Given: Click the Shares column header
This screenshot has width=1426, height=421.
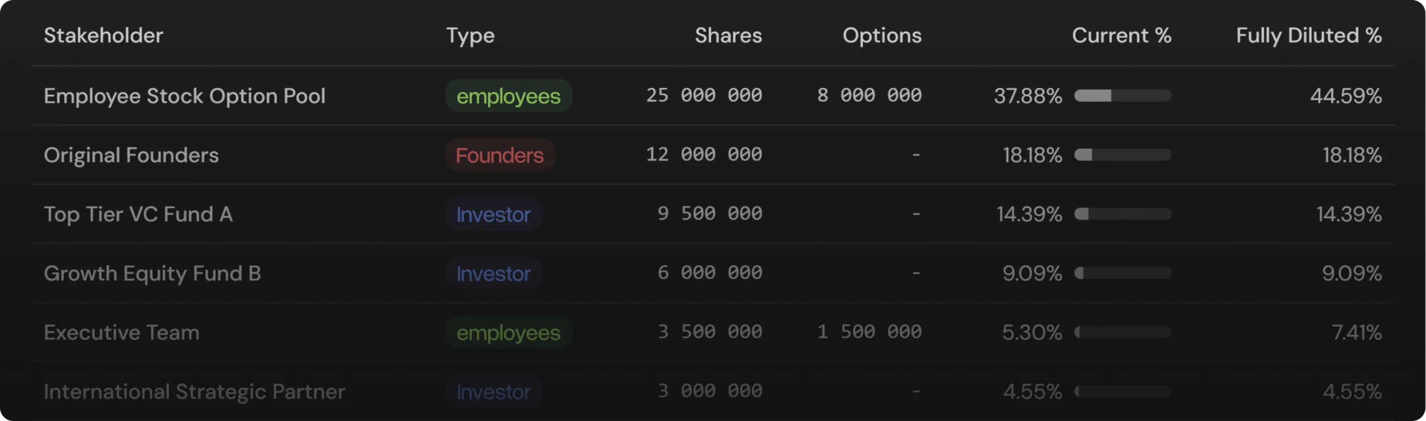Looking at the screenshot, I should point(728,35).
